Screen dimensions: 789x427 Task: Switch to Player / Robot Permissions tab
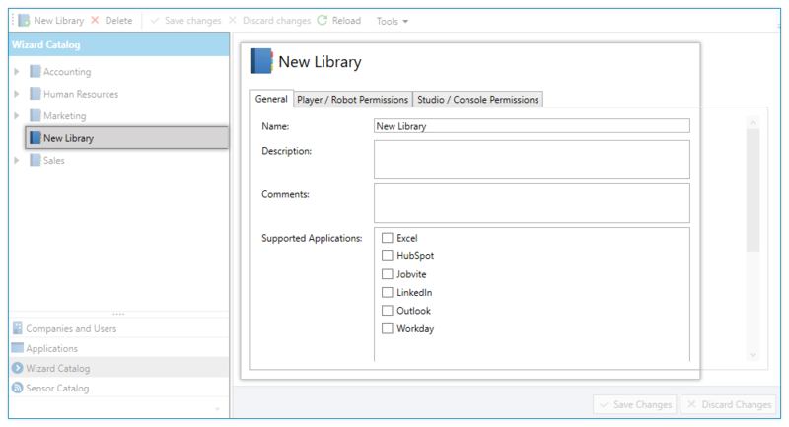pos(352,100)
